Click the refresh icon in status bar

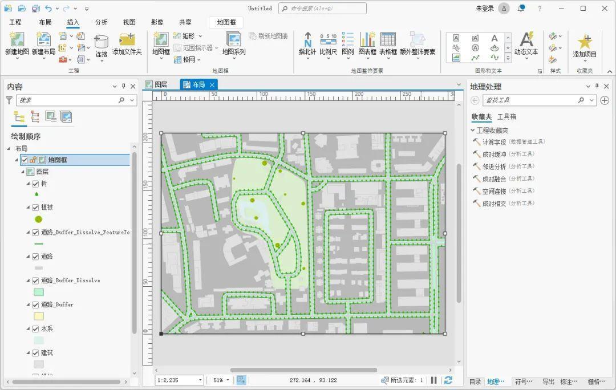(448, 380)
